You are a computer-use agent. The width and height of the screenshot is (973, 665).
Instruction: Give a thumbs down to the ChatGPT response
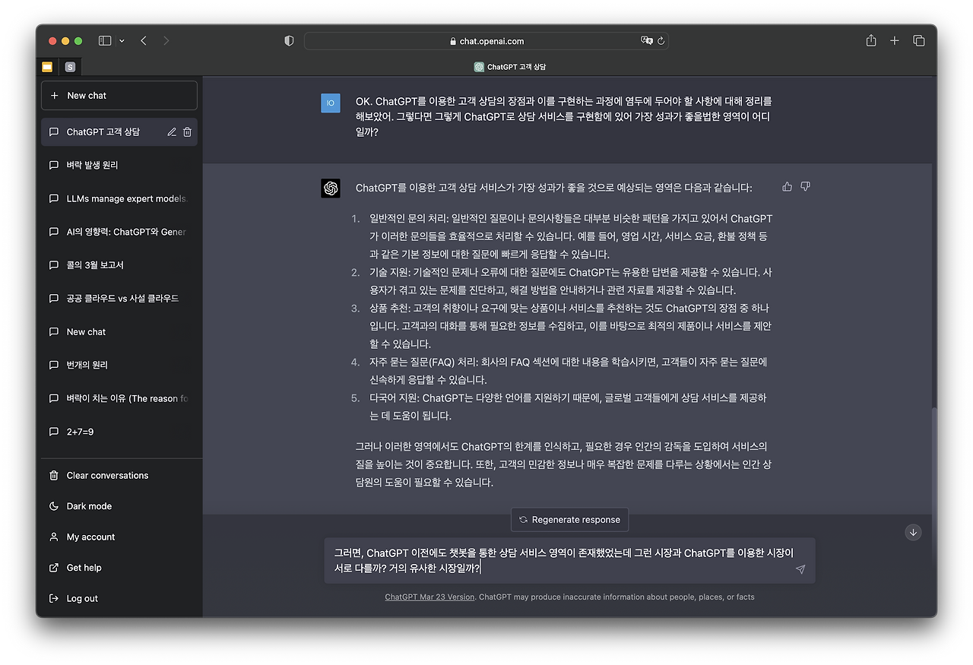805,185
